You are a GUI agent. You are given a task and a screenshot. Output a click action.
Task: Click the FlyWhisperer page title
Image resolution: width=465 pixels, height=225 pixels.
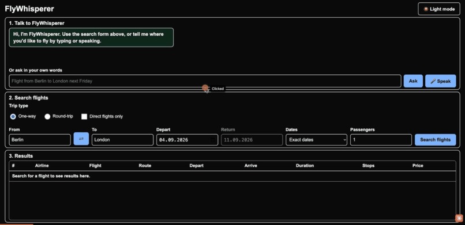(x=29, y=9)
